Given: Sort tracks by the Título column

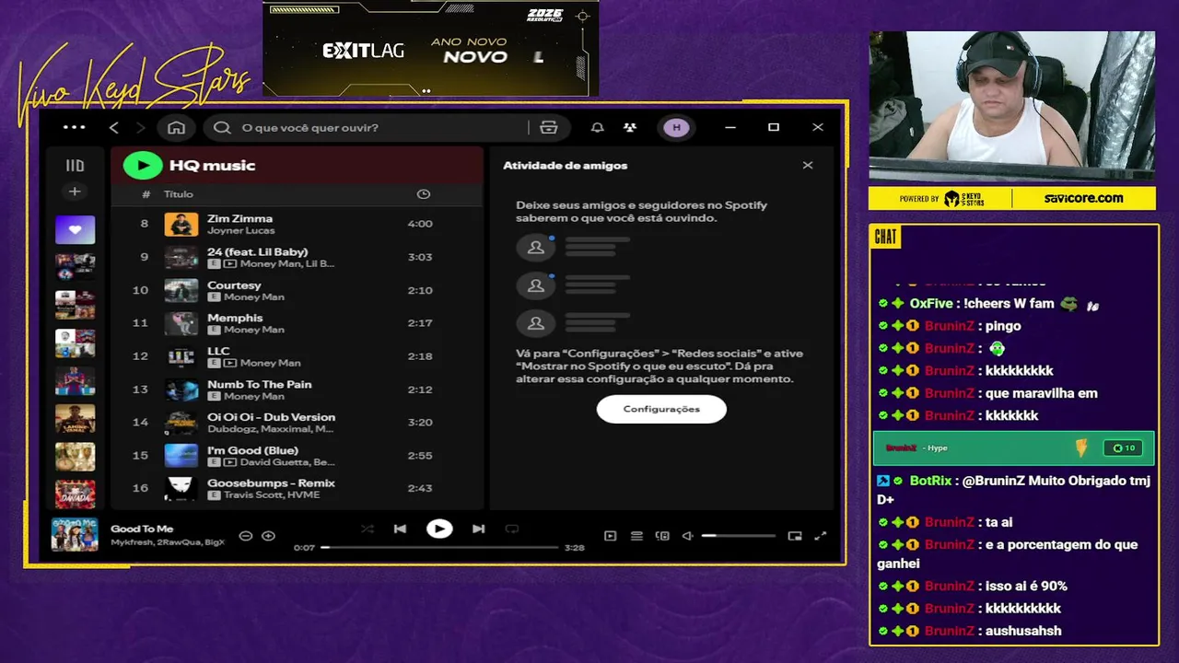Looking at the screenshot, I should (179, 194).
